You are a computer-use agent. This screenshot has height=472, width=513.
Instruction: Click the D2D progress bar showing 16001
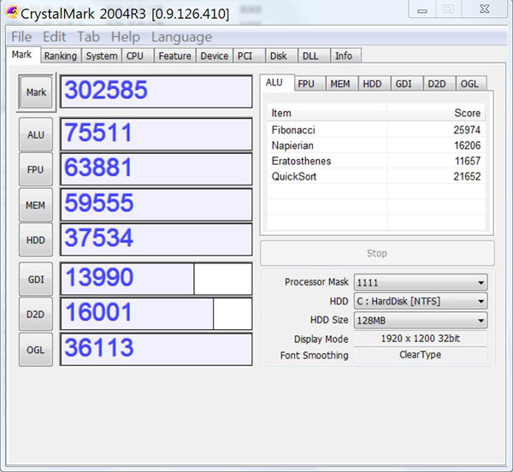point(156,314)
